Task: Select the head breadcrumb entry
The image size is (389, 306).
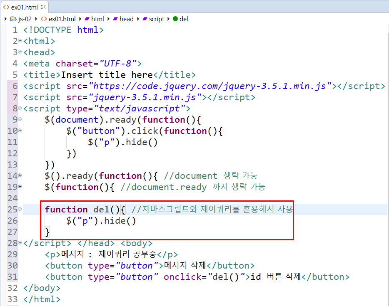Action: pyautogui.click(x=127, y=19)
